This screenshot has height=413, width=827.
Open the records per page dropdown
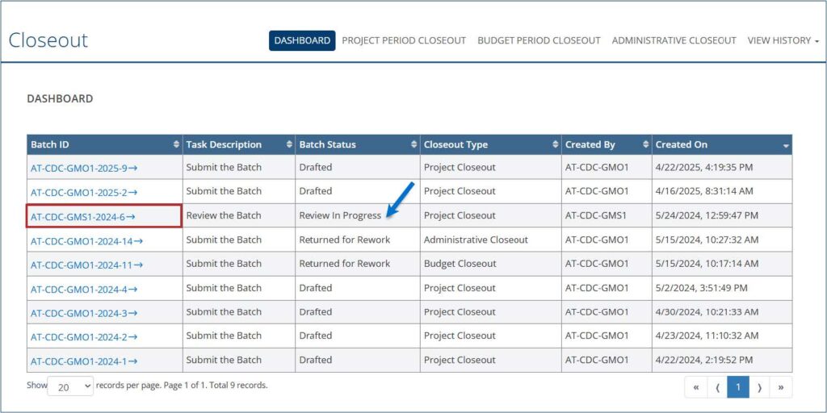pos(71,386)
